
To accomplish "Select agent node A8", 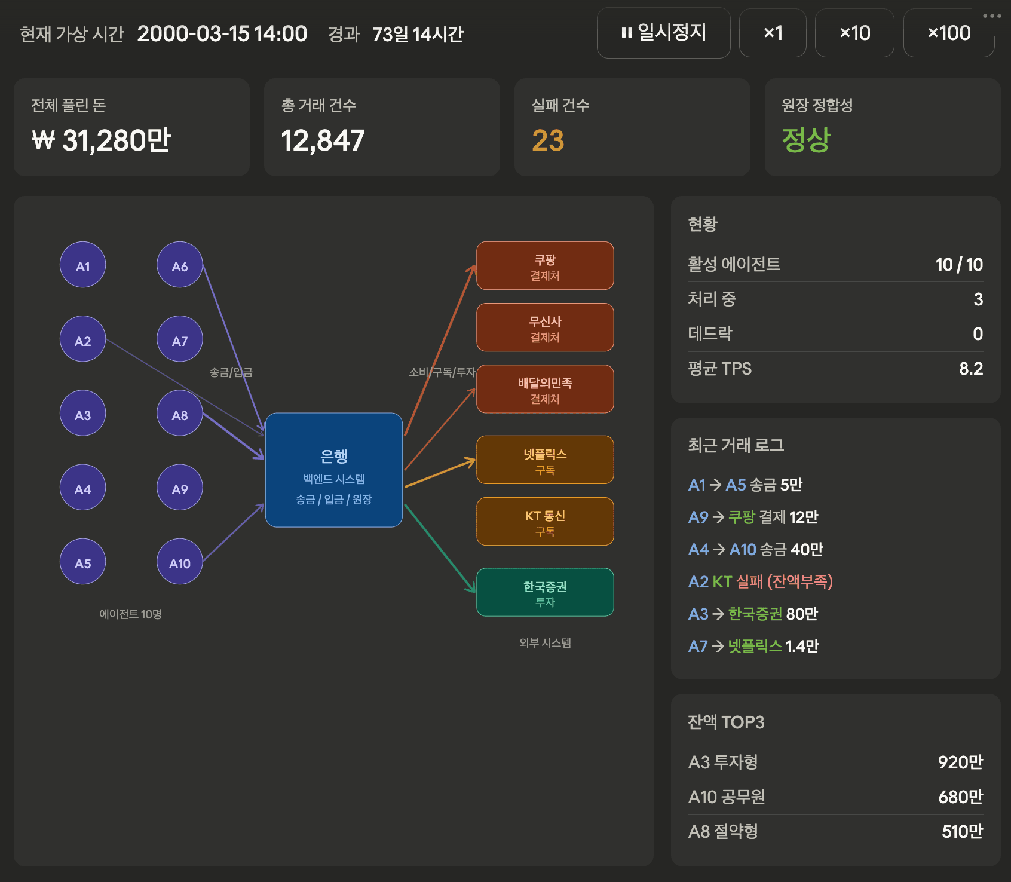I will click(180, 413).
